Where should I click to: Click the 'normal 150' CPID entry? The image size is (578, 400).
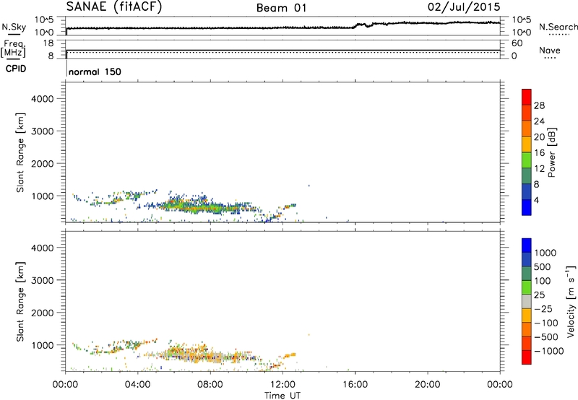point(95,71)
